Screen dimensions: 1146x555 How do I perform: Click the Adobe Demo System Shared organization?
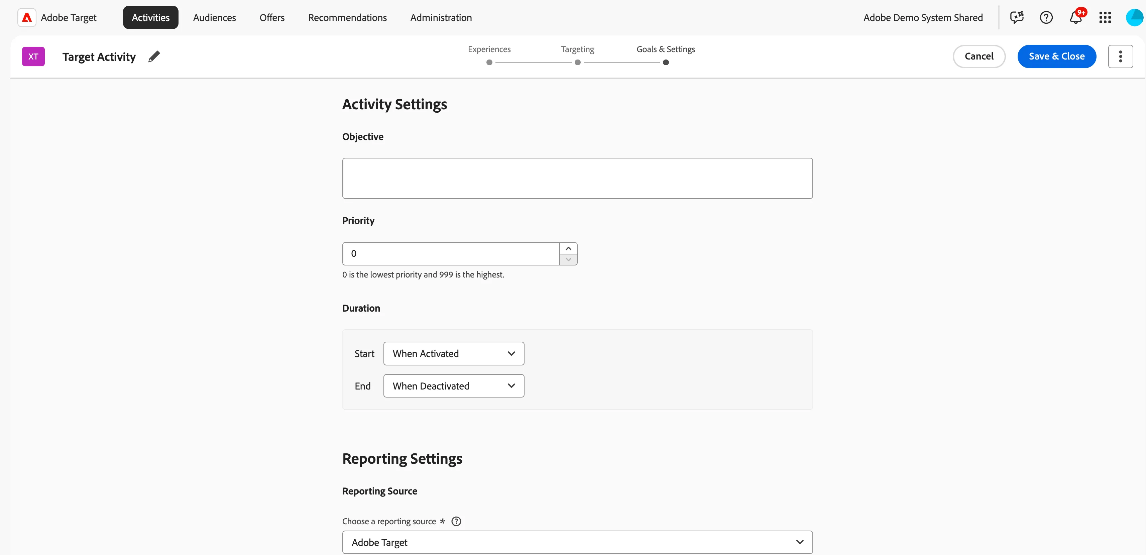tap(923, 17)
